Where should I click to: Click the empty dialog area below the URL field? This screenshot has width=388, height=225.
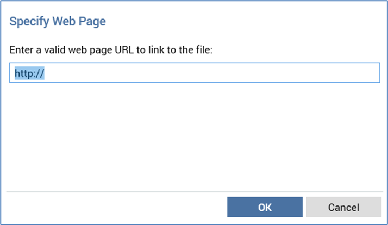(x=195, y=136)
